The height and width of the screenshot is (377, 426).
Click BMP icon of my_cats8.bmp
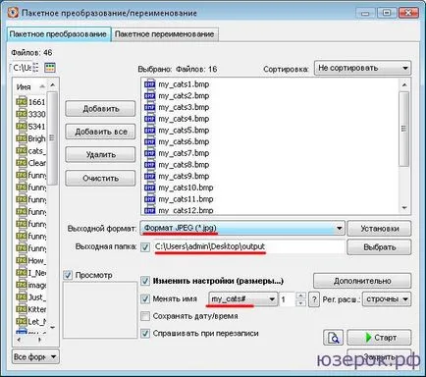click(x=149, y=165)
